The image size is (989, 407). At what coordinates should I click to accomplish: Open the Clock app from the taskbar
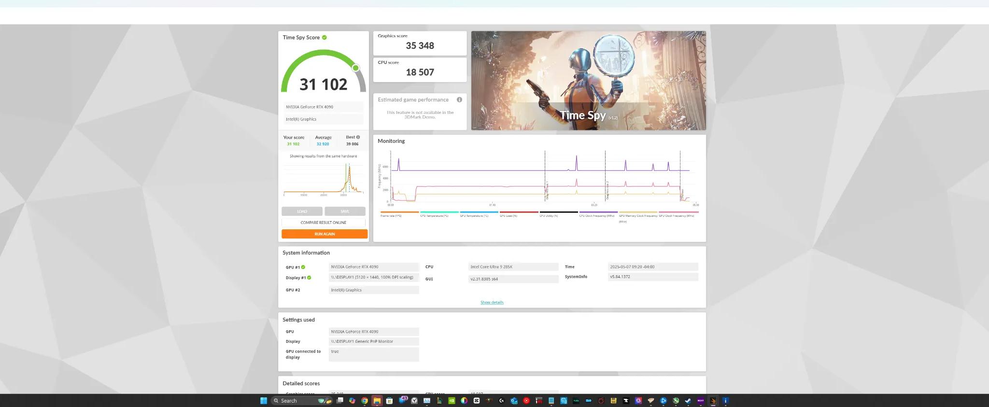414,401
